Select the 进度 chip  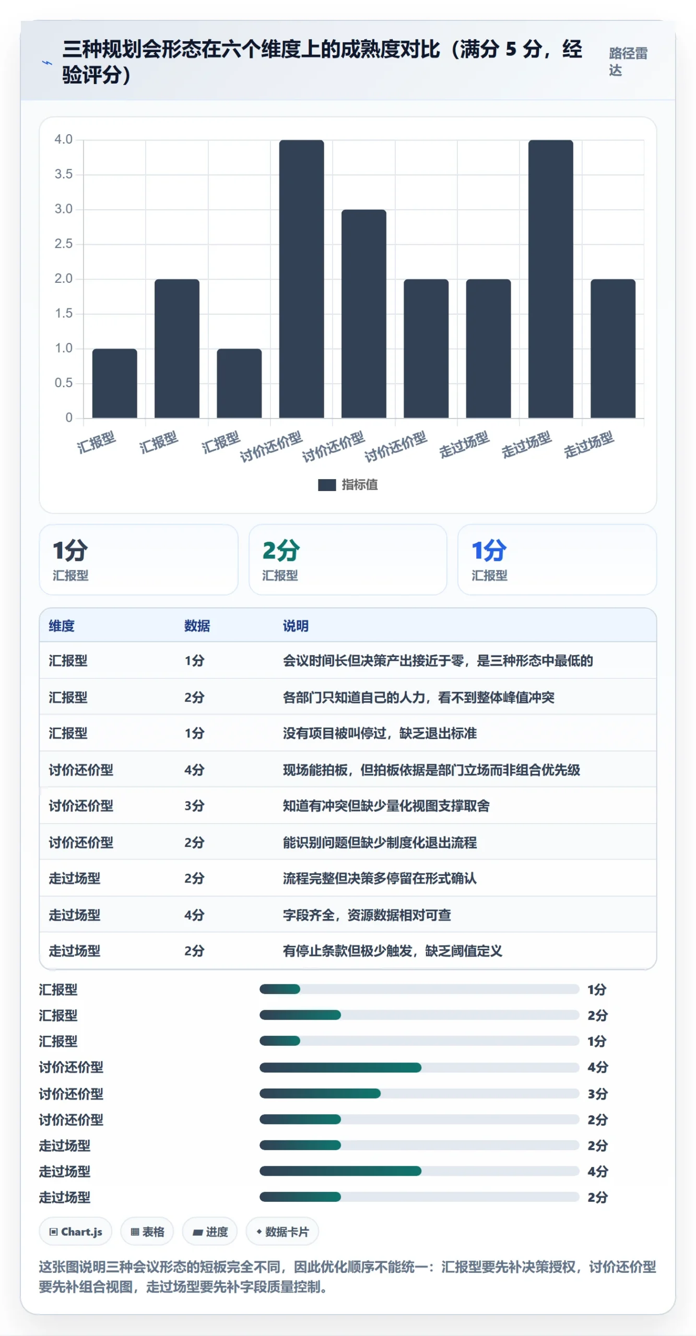(x=210, y=1232)
